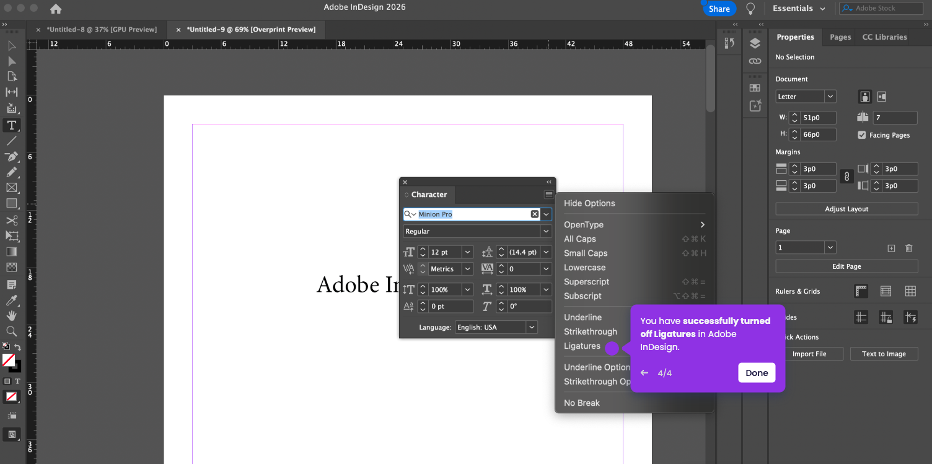932x464 pixels.
Task: Select the Page tool
Action: (x=11, y=76)
